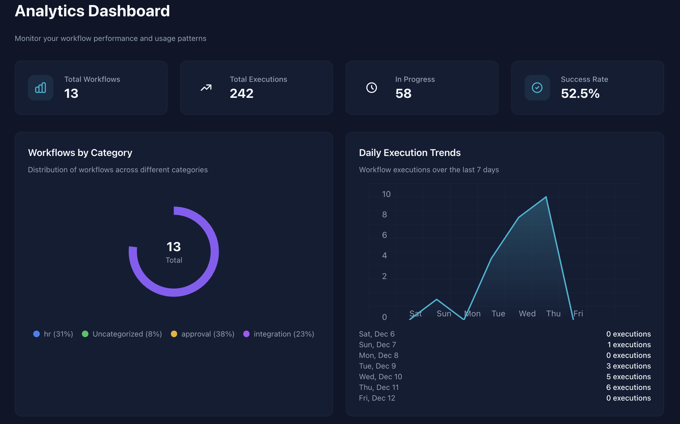Image resolution: width=680 pixels, height=424 pixels.
Task: Click the green Uncategorized legend dot
Action: (x=85, y=334)
